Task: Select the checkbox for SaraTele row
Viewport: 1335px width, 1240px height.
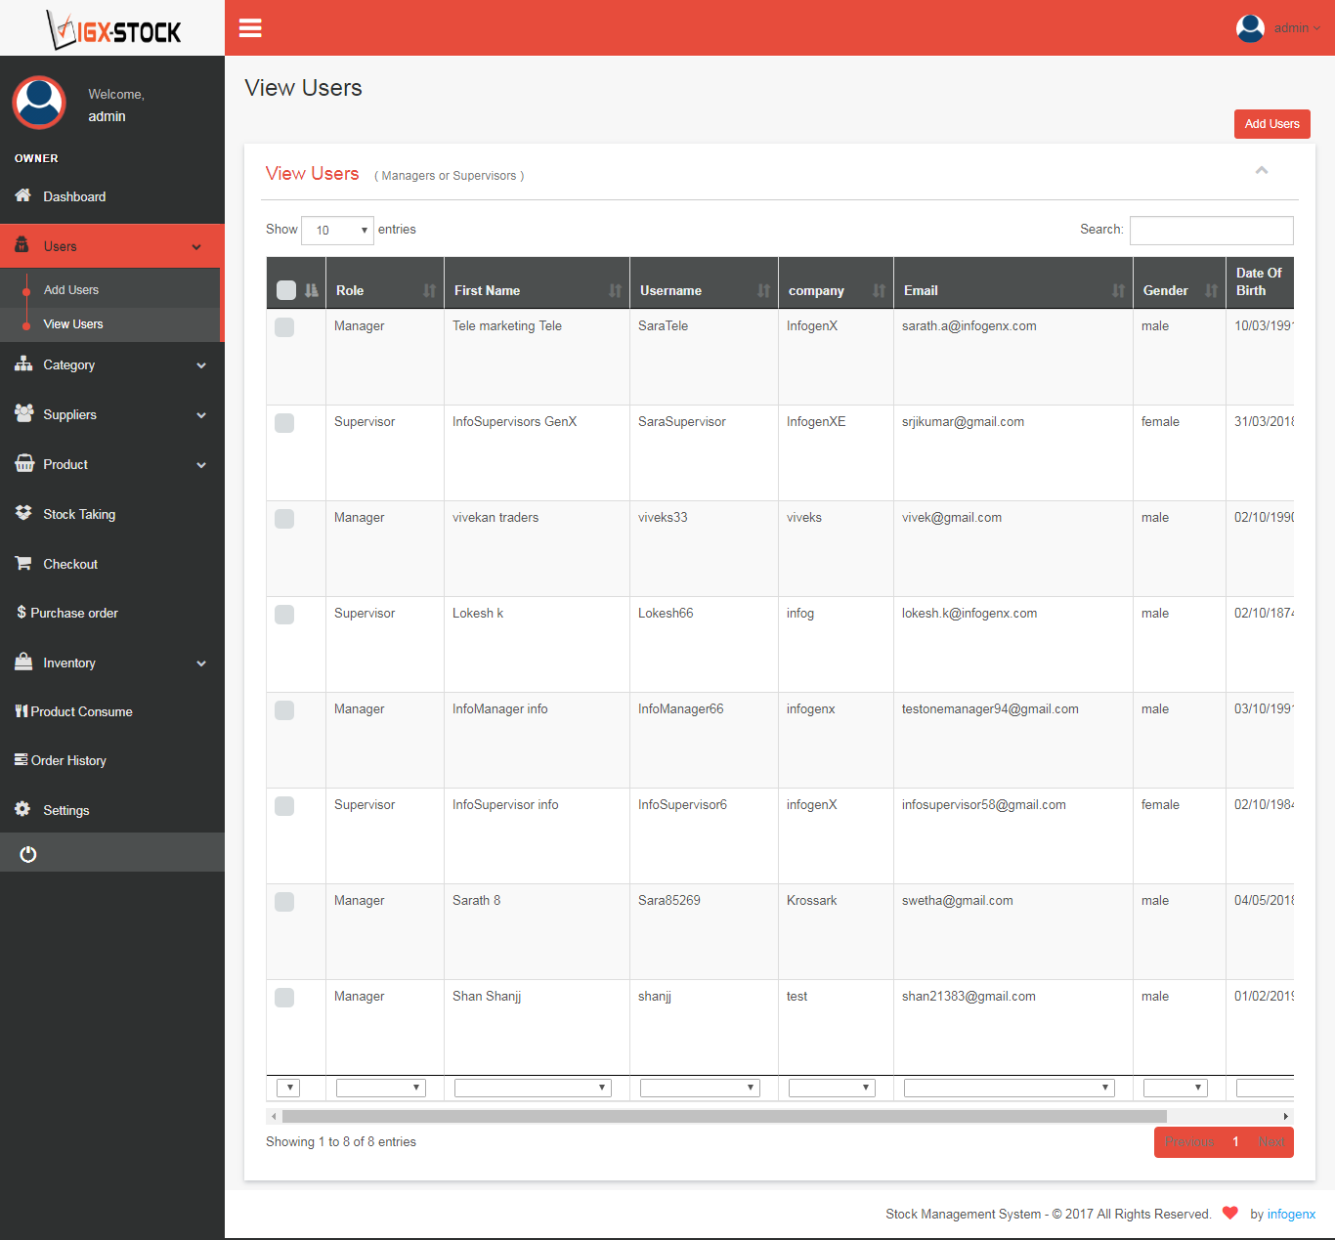Action: point(284,327)
